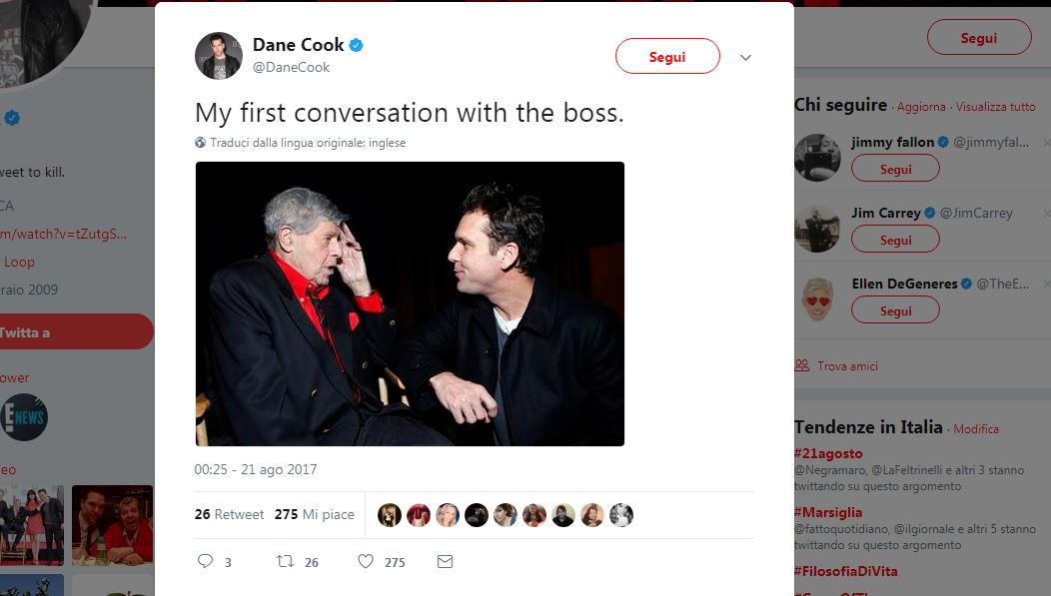
Task: Open the #21agosto trending topic
Action: click(828, 454)
